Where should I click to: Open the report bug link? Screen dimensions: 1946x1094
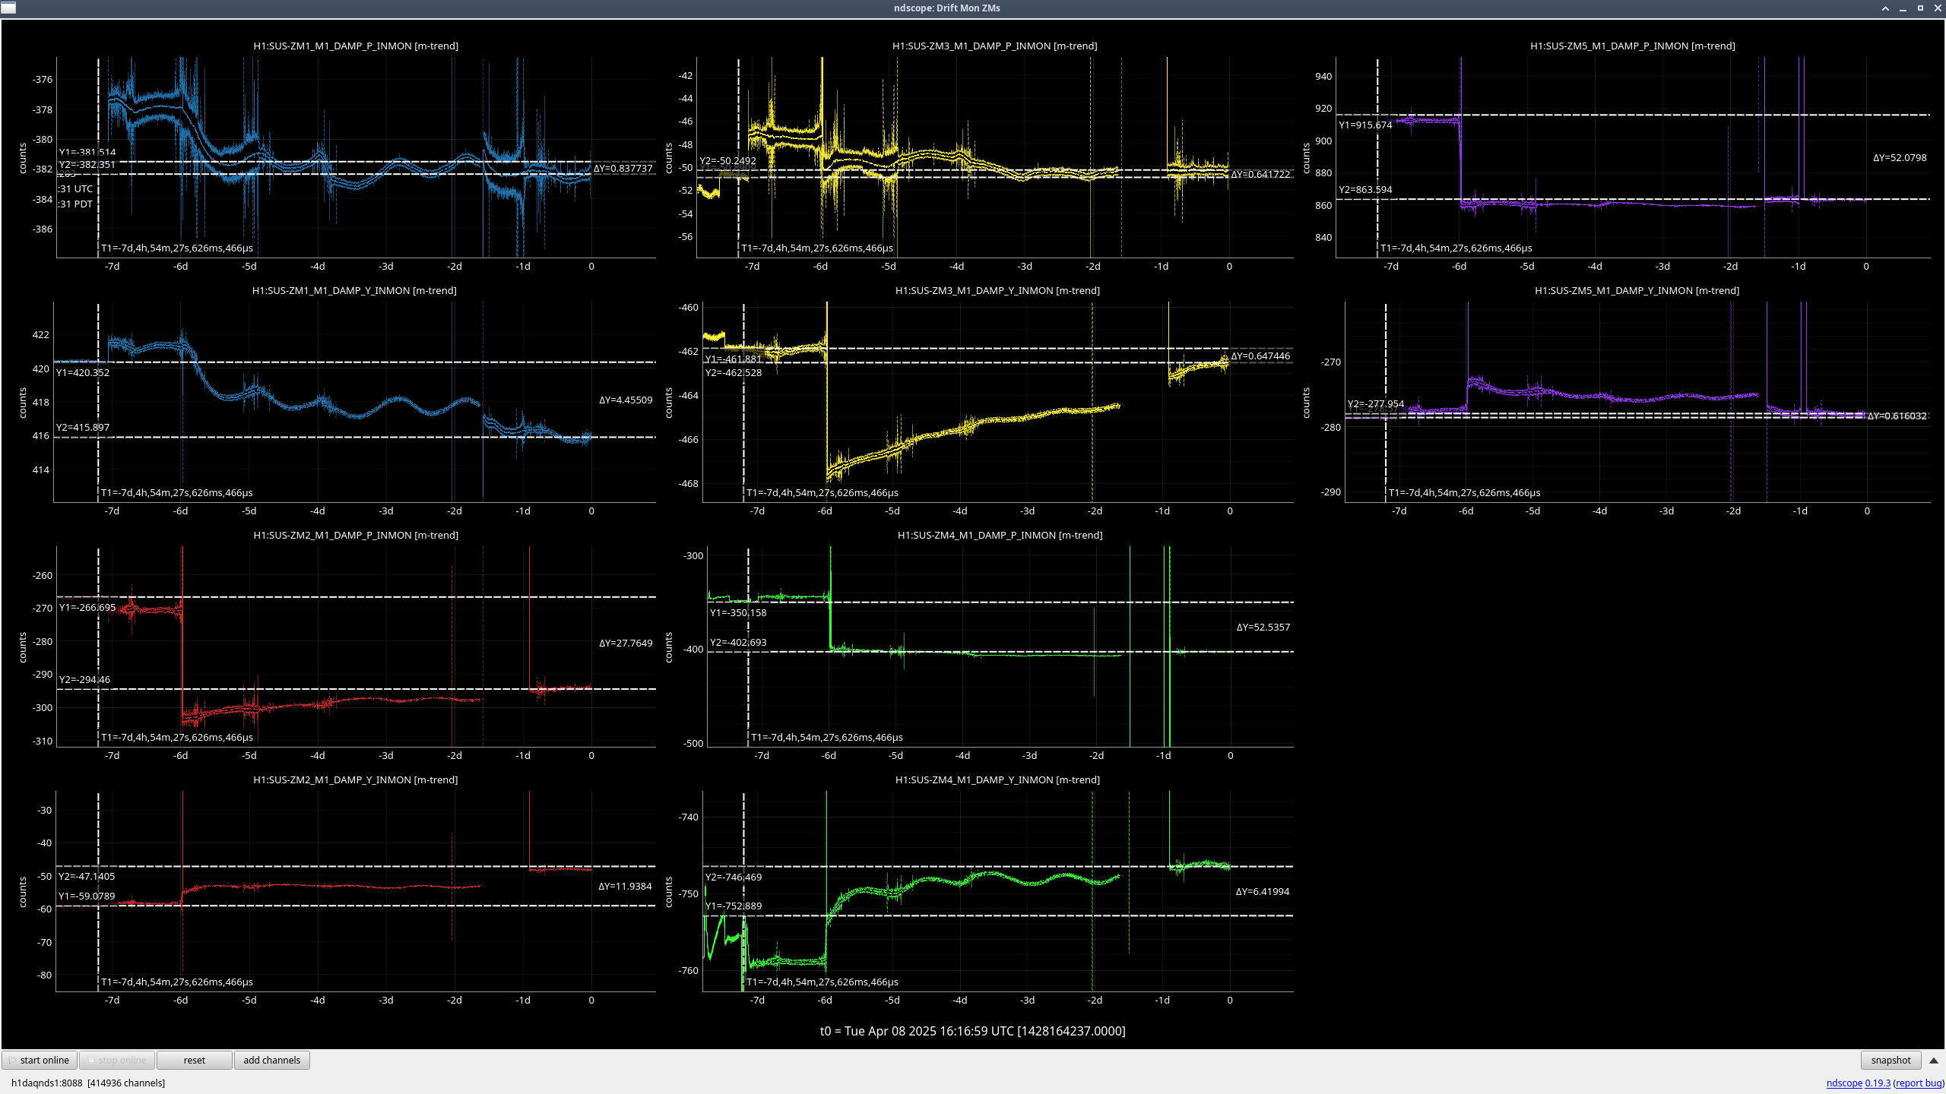coord(1919,1083)
